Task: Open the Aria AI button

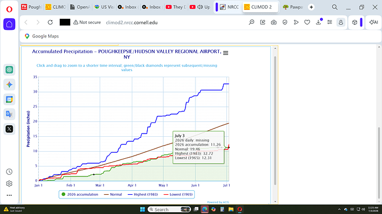Action: click(374, 22)
